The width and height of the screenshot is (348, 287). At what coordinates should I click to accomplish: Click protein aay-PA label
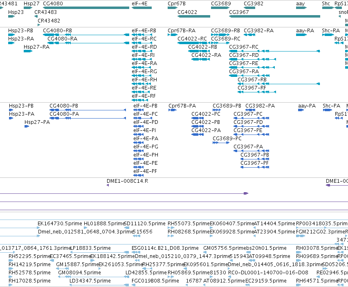click(x=307, y=105)
